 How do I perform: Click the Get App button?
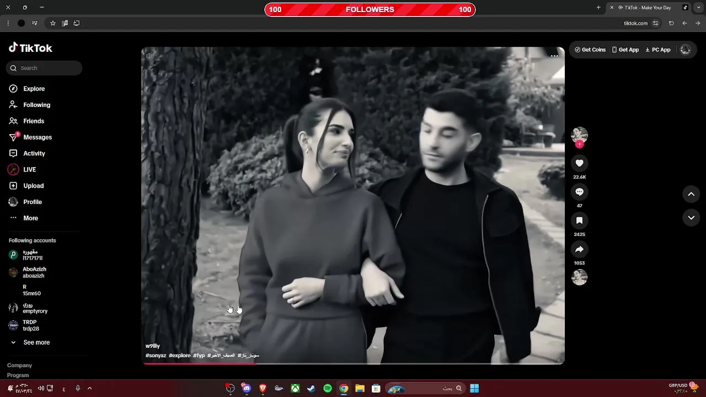(625, 50)
